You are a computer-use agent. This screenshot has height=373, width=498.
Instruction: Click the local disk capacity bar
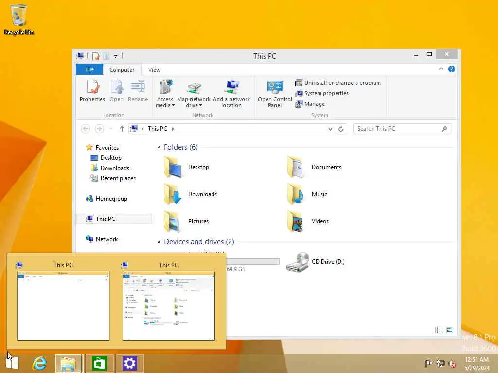253,261
